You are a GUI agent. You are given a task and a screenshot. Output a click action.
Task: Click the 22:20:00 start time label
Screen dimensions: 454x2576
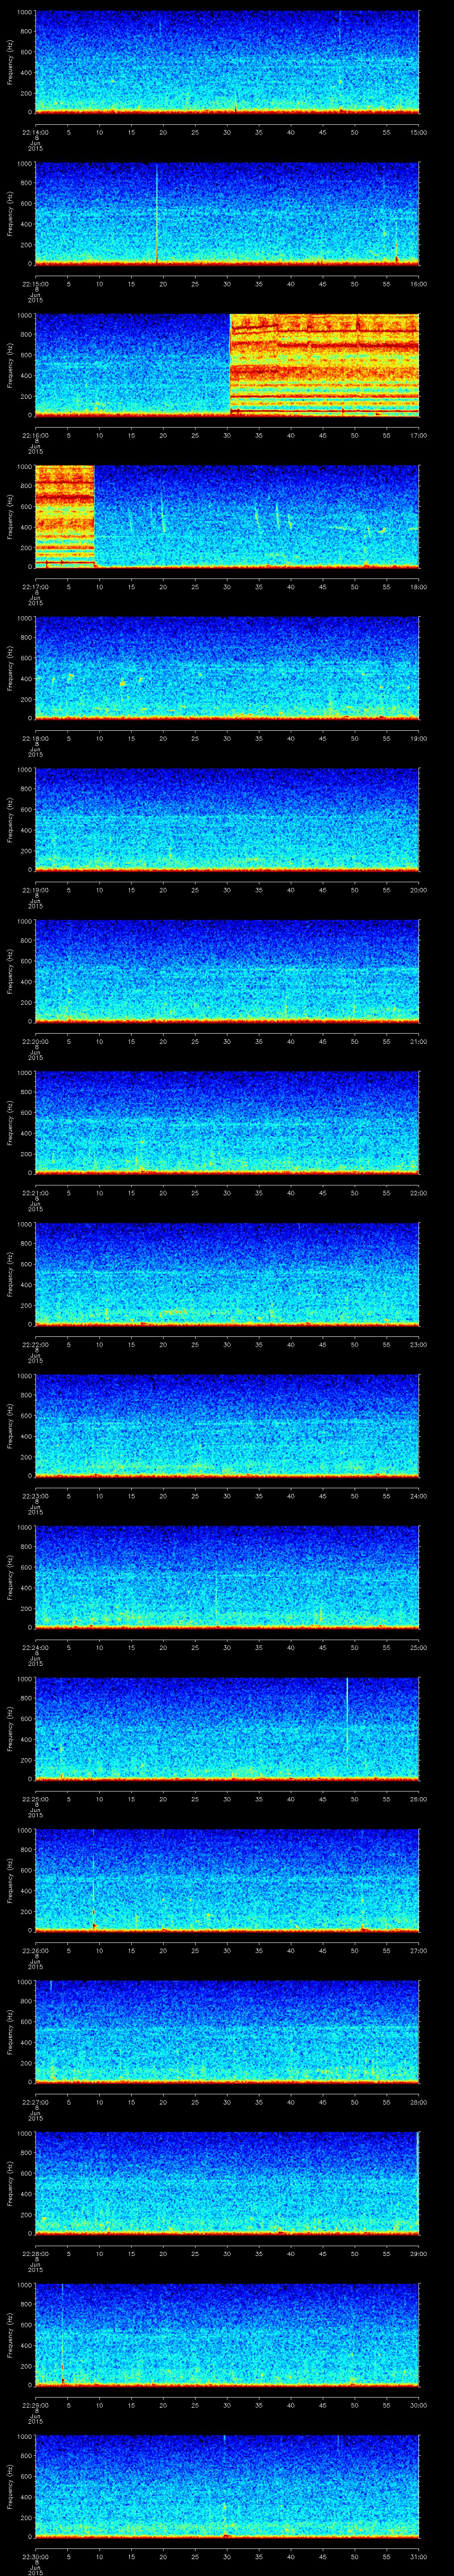(36, 1041)
